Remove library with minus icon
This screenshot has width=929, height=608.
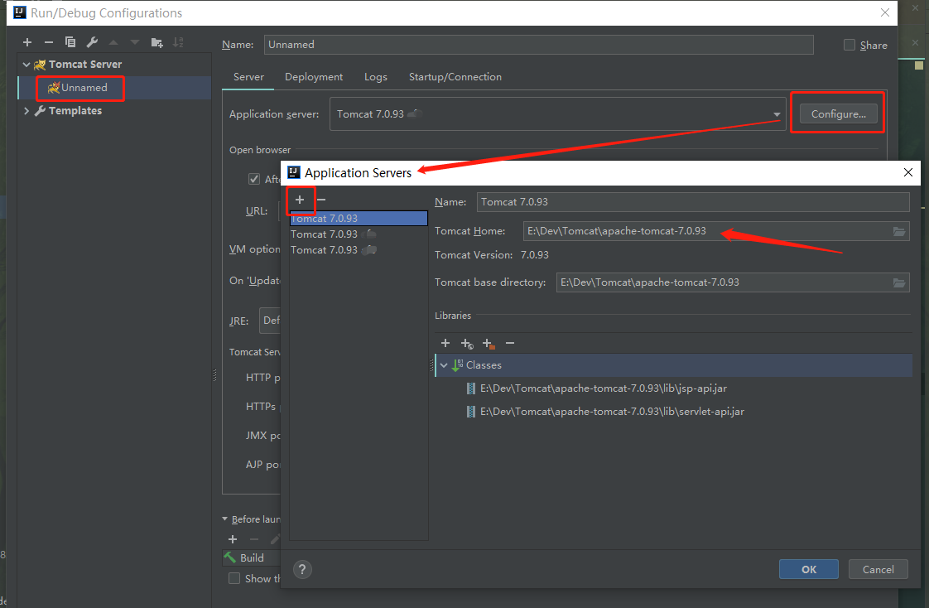coord(509,343)
